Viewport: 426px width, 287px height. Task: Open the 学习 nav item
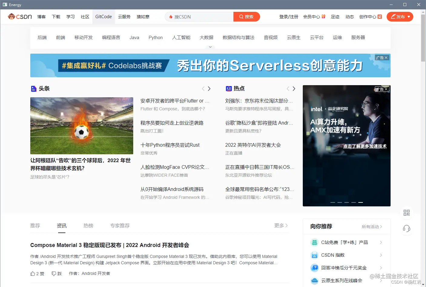point(71,17)
